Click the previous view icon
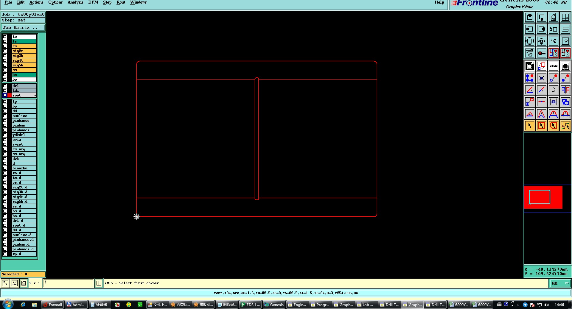 tap(554, 29)
